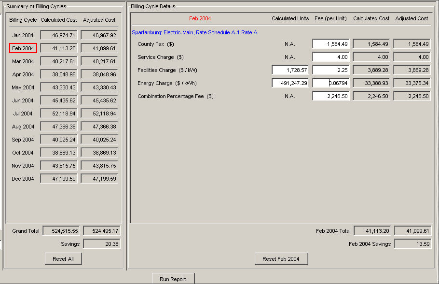Select the Dec 2004 billing cycle
This screenshot has width=439, height=284.
pyautogui.click(x=23, y=179)
